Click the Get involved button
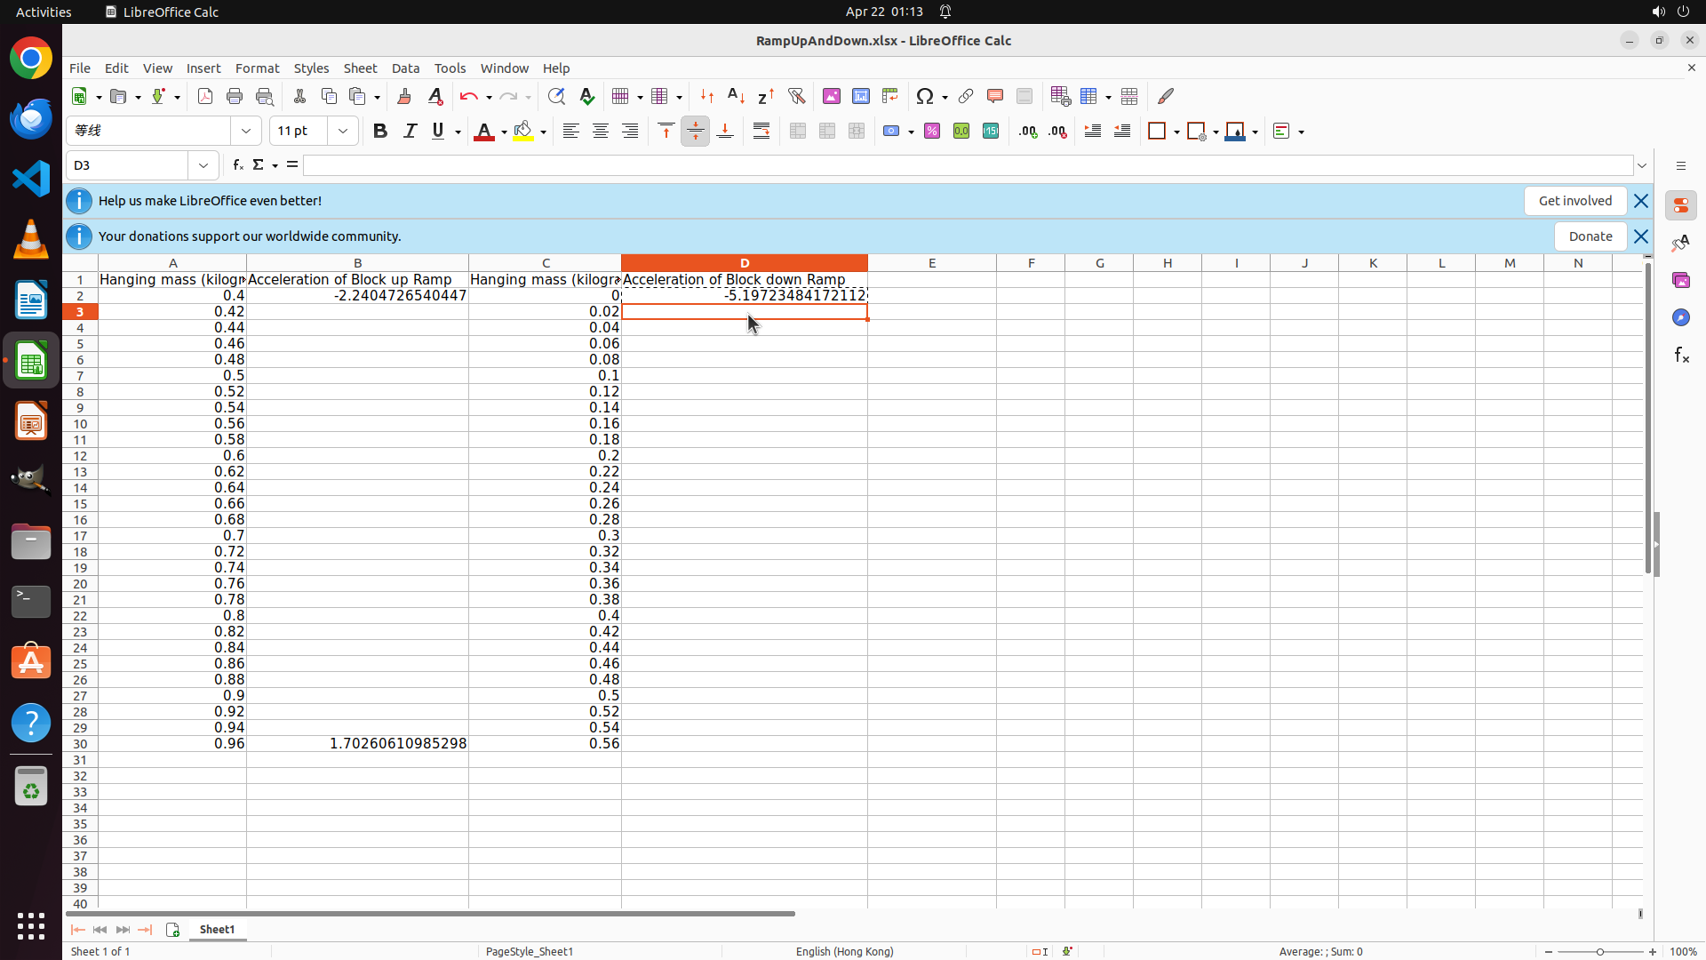 coord(1574,201)
